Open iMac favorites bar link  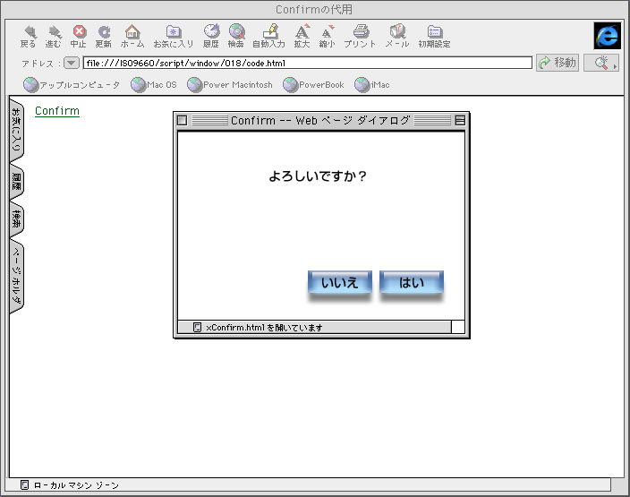click(372, 85)
